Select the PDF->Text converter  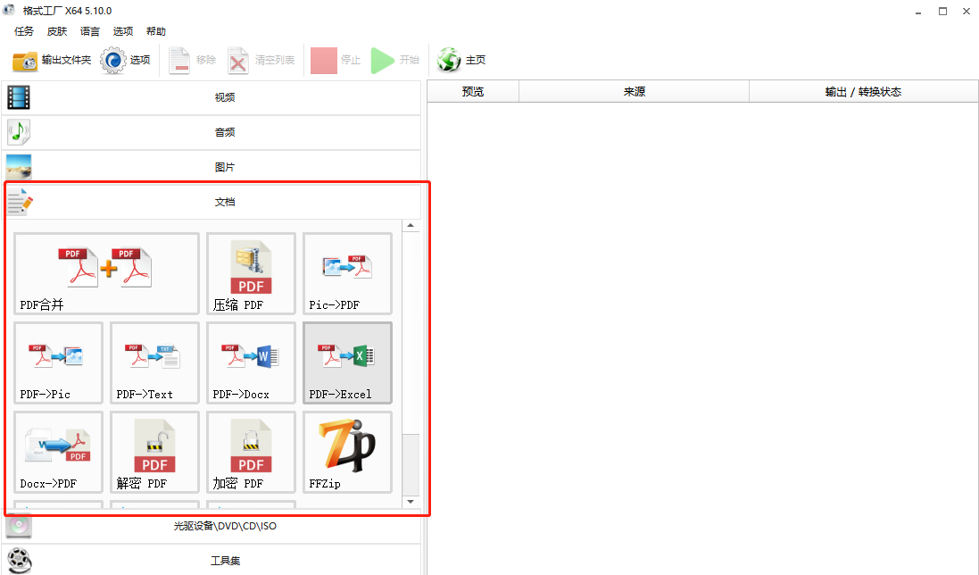point(154,362)
